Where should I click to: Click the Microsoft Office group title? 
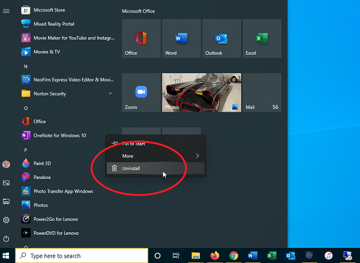138,11
